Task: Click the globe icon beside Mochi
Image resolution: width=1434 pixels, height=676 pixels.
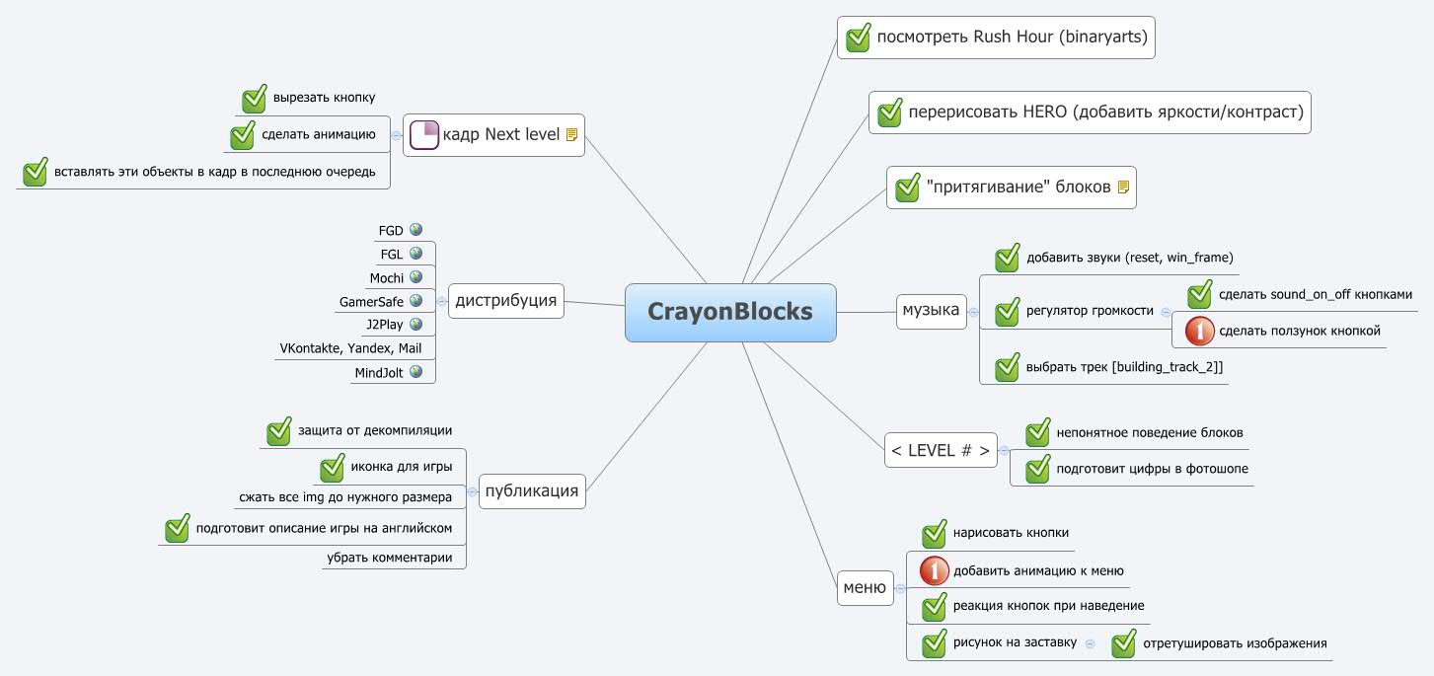Action: (x=416, y=277)
